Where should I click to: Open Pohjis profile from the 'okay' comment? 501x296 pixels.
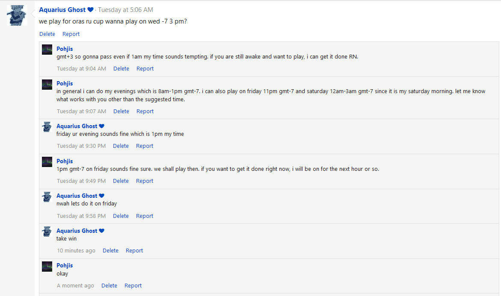65,265
